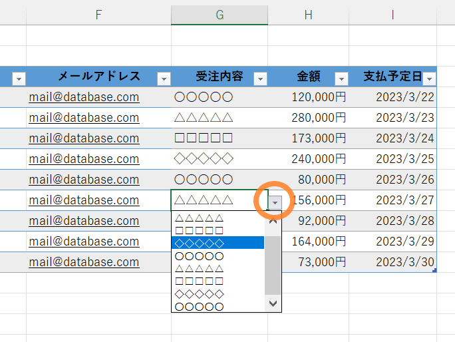Screen dimensions: 455x342
Task: Select the 120,000円 amount cell
Action: point(308,97)
